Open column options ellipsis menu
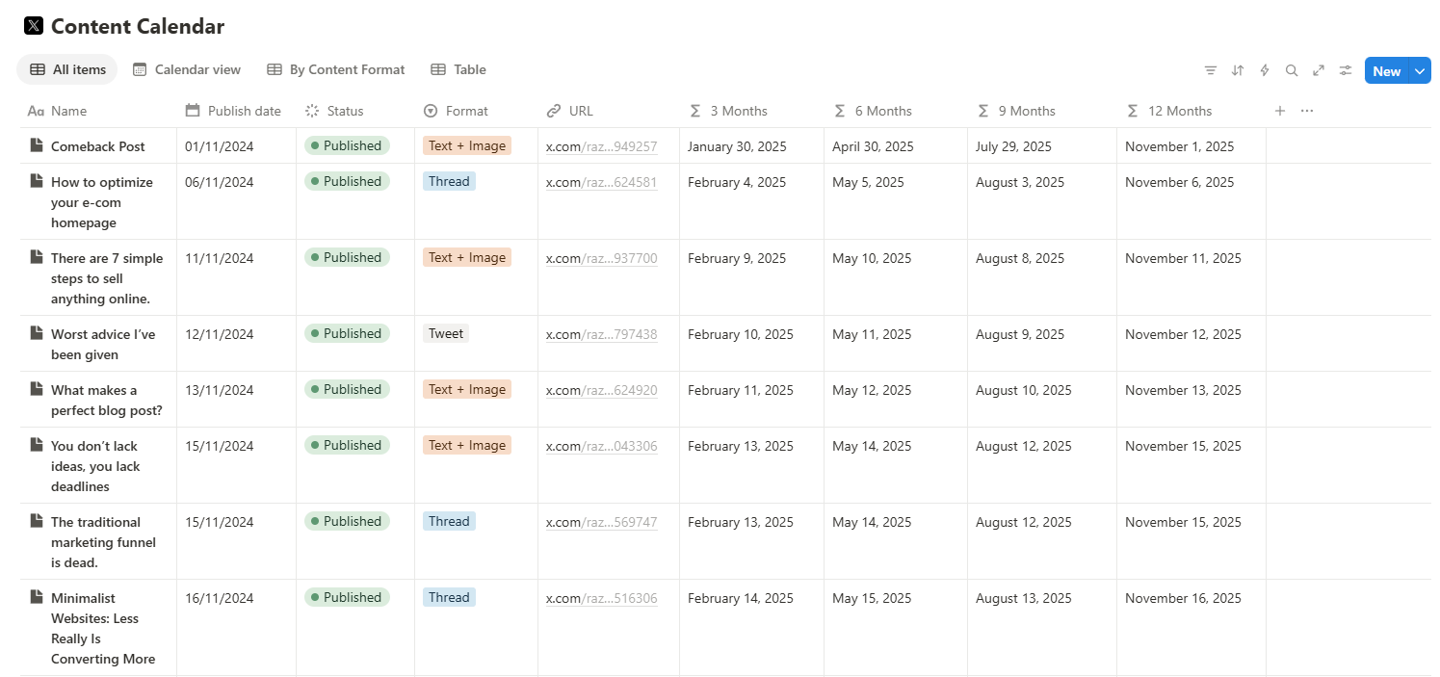The image size is (1440, 677). coord(1307,111)
